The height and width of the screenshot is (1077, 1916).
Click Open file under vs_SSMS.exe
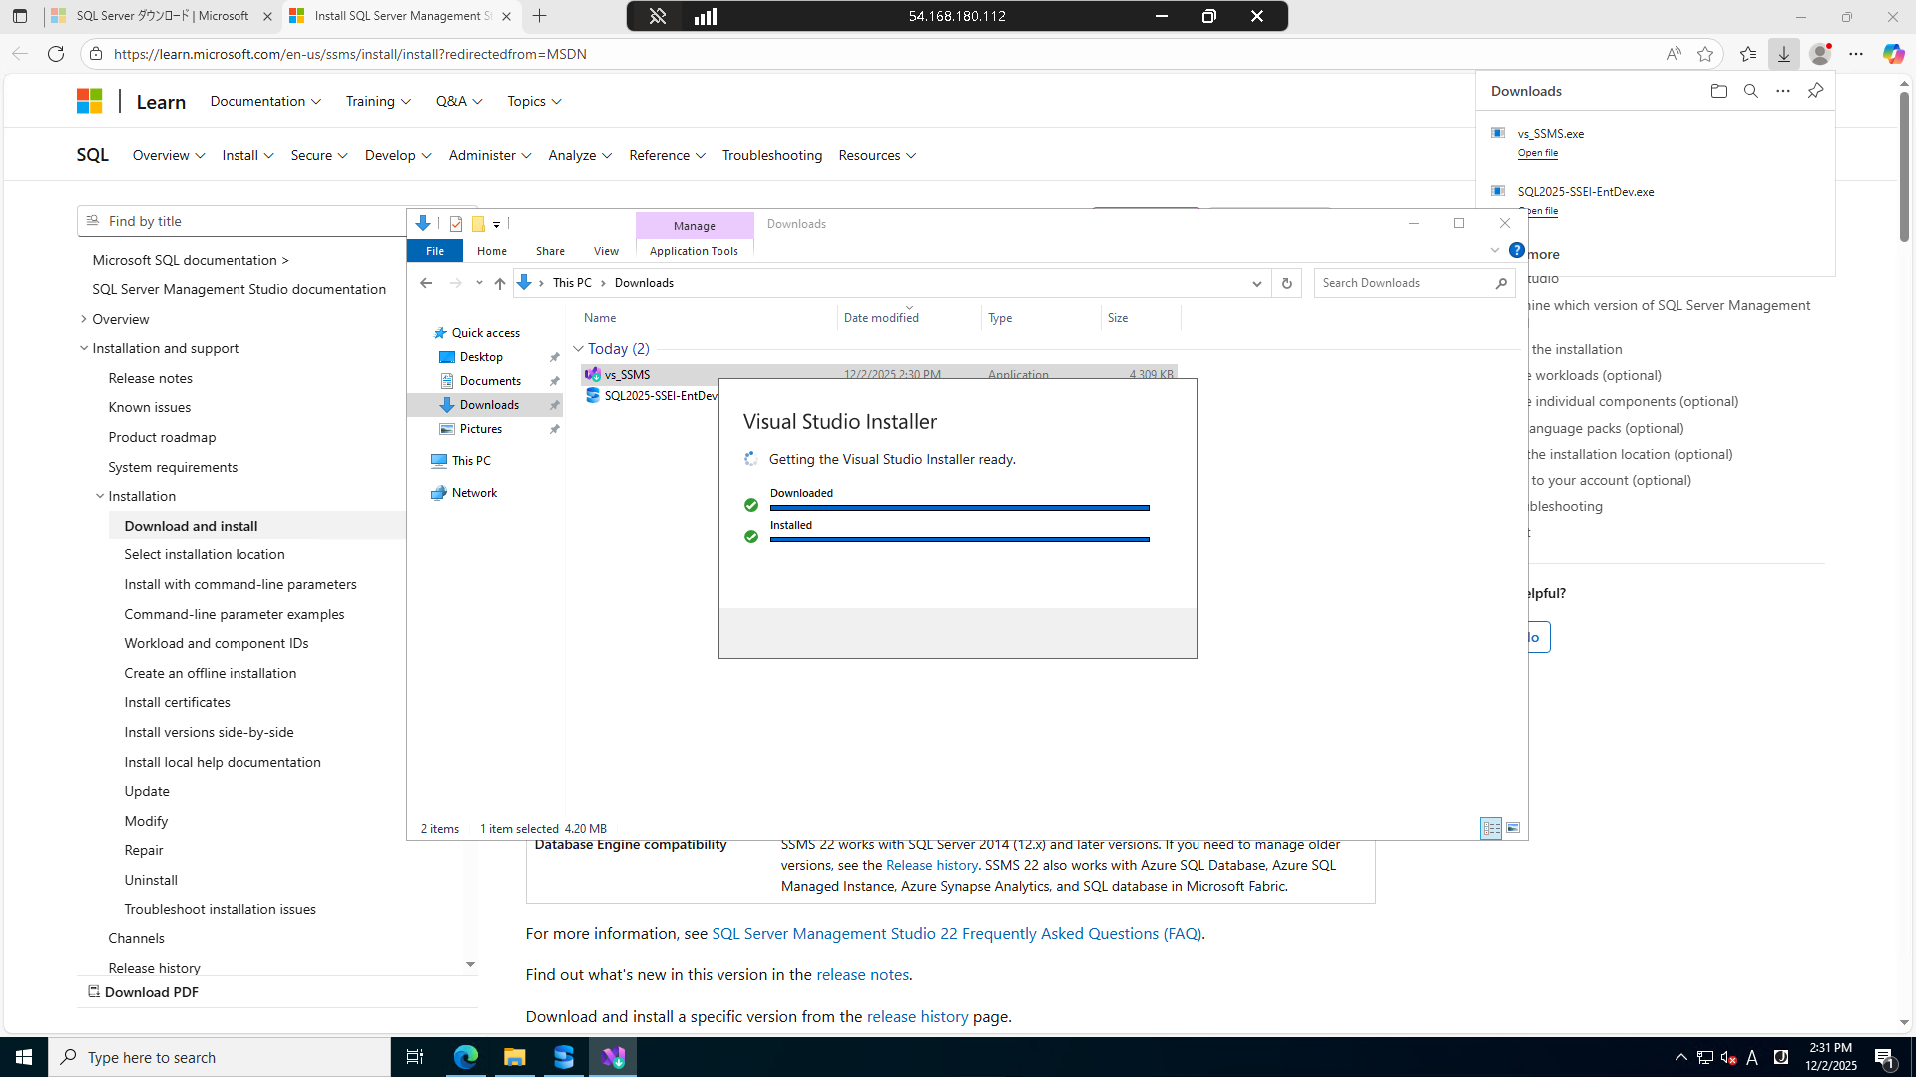(1537, 153)
